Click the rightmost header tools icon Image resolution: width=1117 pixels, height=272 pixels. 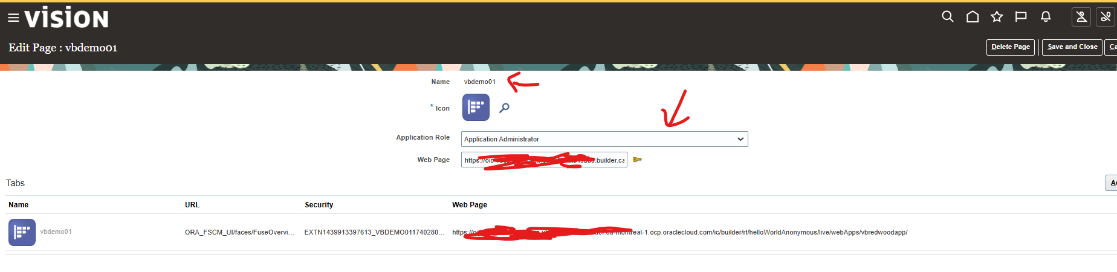1106,17
